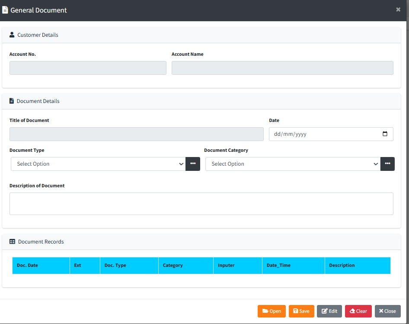409x324 pixels.
Task: Expand the Document Category dropdown
Action: tap(293, 164)
